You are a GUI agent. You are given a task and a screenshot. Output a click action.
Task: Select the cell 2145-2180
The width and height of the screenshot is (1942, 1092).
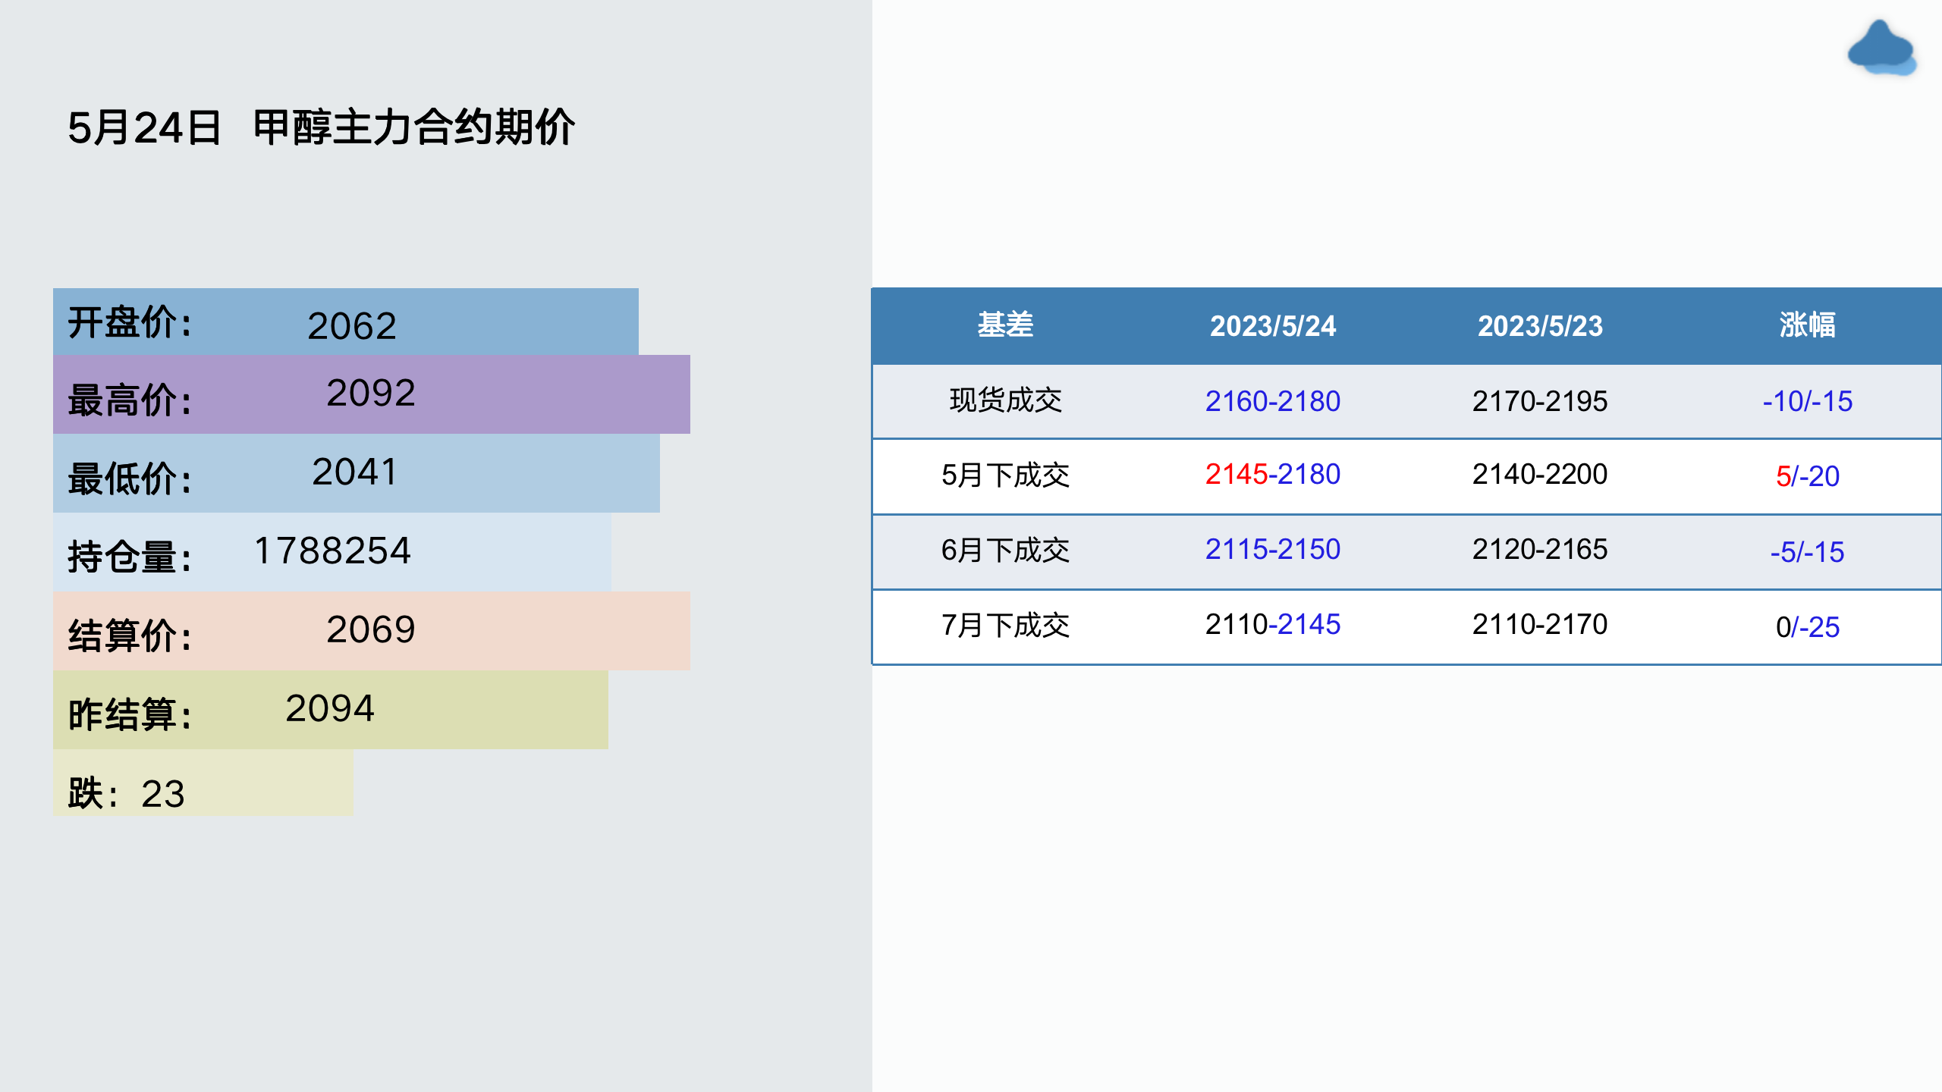(1273, 474)
